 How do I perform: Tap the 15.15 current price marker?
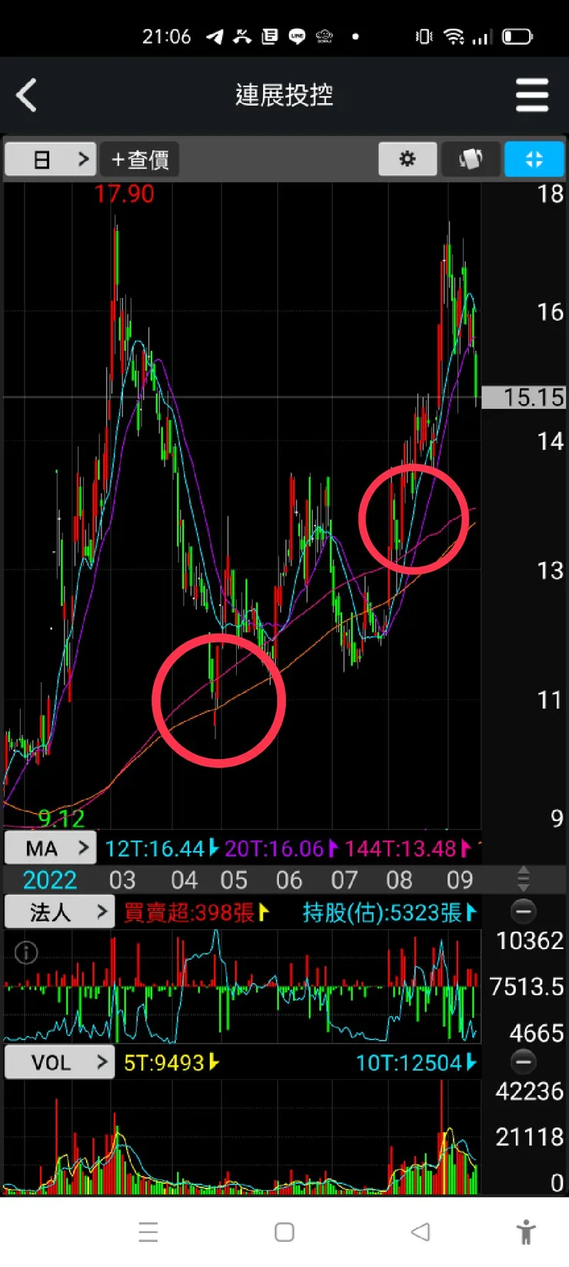pyautogui.click(x=524, y=397)
